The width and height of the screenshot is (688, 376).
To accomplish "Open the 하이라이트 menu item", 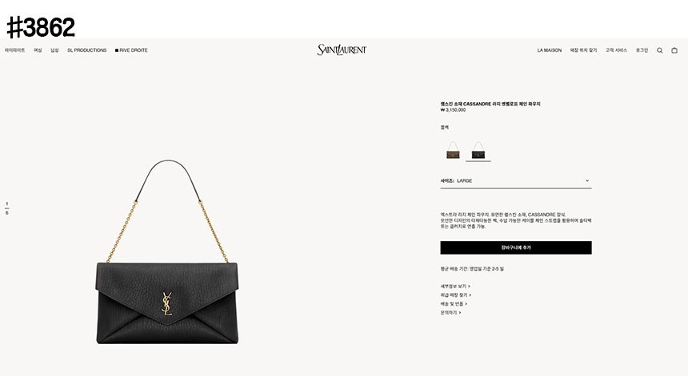I will (15, 50).
